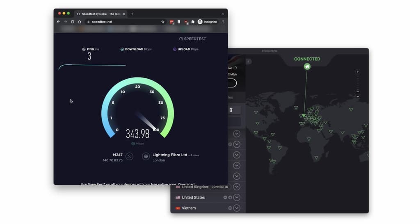The image size is (420, 224).
Task: Select the server marker over Iceland
Action: click(296, 108)
